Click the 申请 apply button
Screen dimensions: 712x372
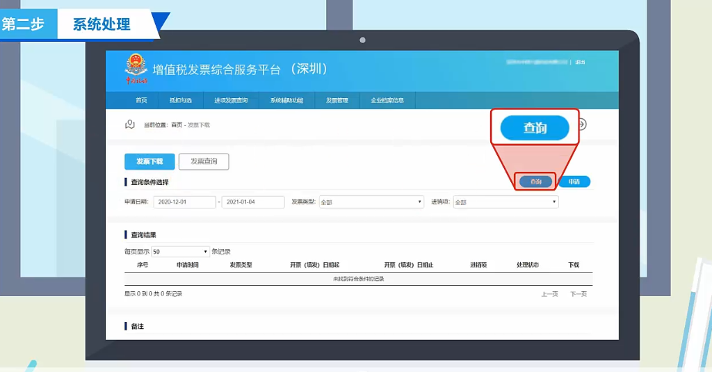coord(574,181)
